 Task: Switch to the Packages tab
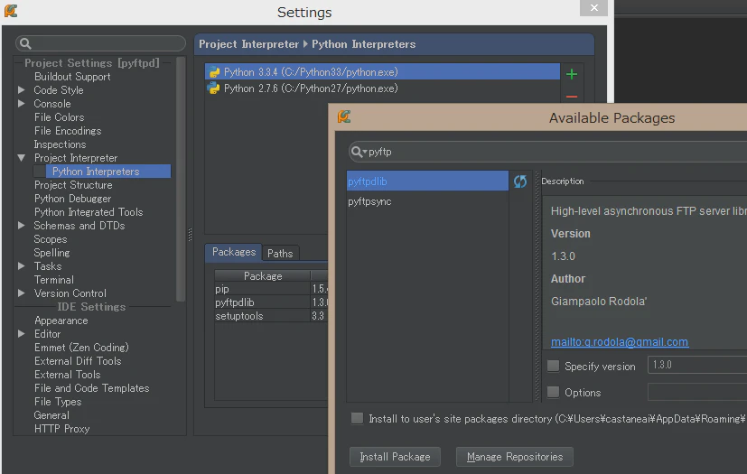(x=233, y=252)
